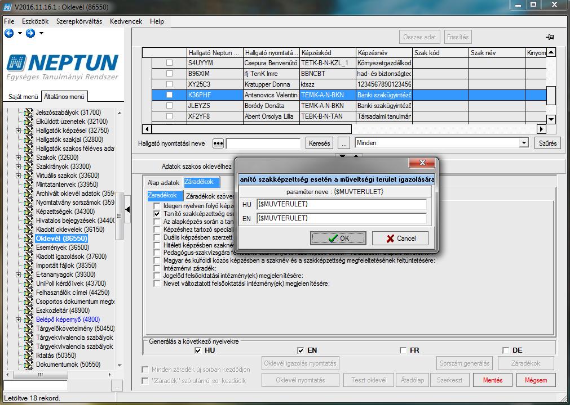
Task: Click the Tárgyelőkövetelmény (50450) tree icon
Action: tap(29, 328)
